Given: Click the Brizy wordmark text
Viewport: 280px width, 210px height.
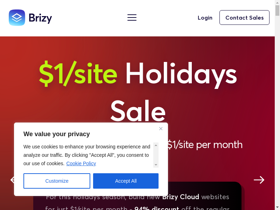Looking at the screenshot, I should pyautogui.click(x=40, y=17).
